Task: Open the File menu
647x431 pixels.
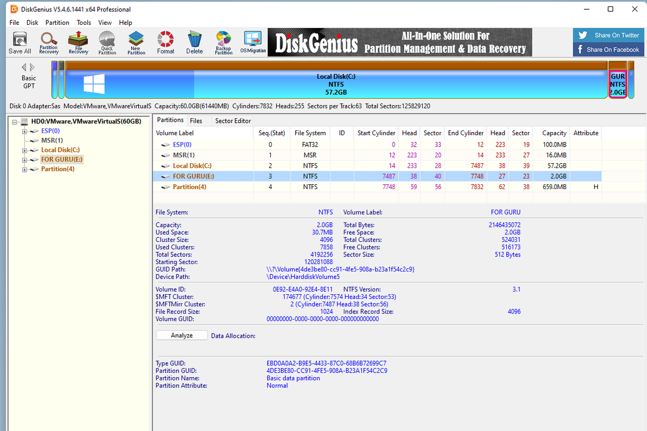Action: pyautogui.click(x=14, y=23)
